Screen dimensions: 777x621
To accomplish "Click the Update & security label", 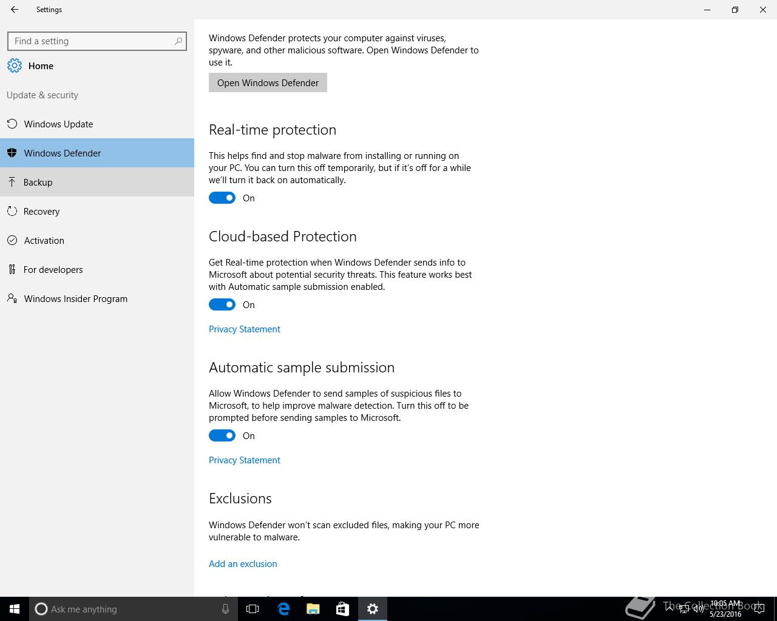I will 42,95.
